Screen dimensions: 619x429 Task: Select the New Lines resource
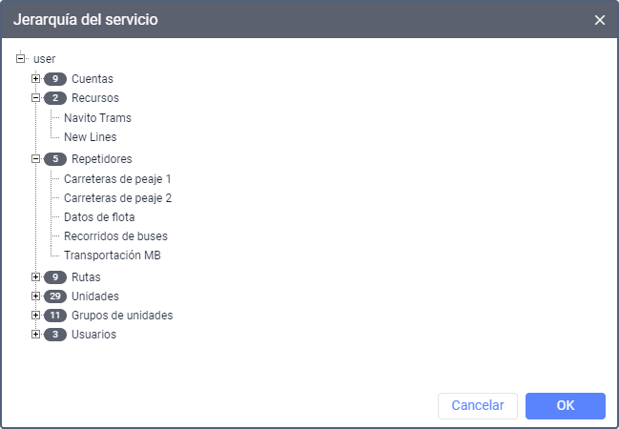coord(90,137)
